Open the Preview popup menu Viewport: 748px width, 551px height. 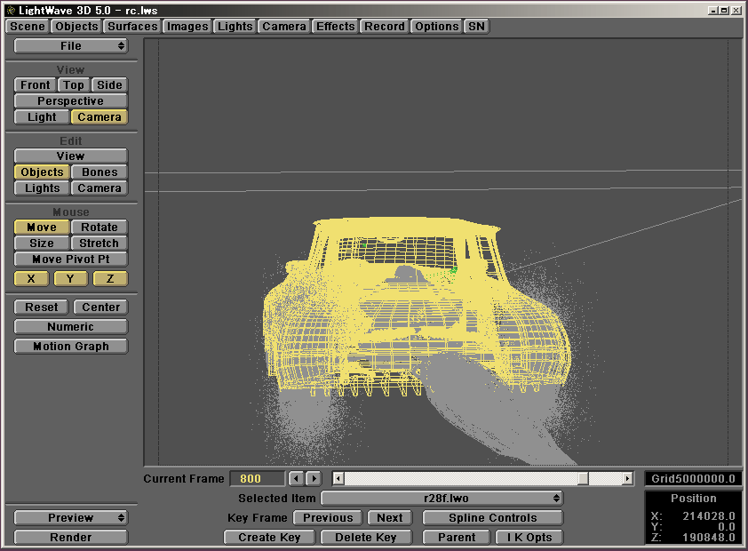tap(70, 518)
